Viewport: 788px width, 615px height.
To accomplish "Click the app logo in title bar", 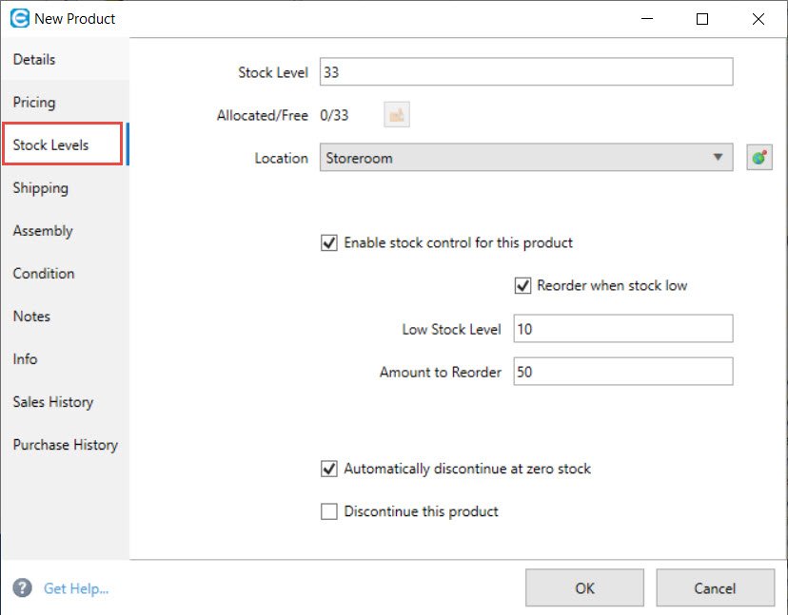I will coord(20,19).
